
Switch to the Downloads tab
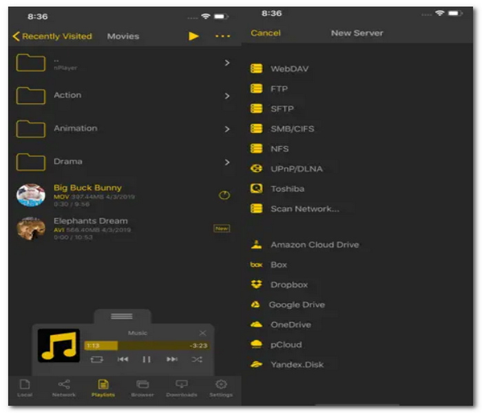(181, 388)
